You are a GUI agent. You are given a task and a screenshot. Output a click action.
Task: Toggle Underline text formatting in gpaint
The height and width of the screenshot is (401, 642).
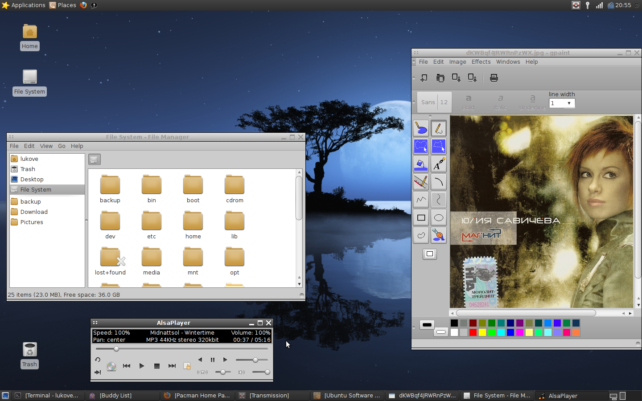pos(532,102)
